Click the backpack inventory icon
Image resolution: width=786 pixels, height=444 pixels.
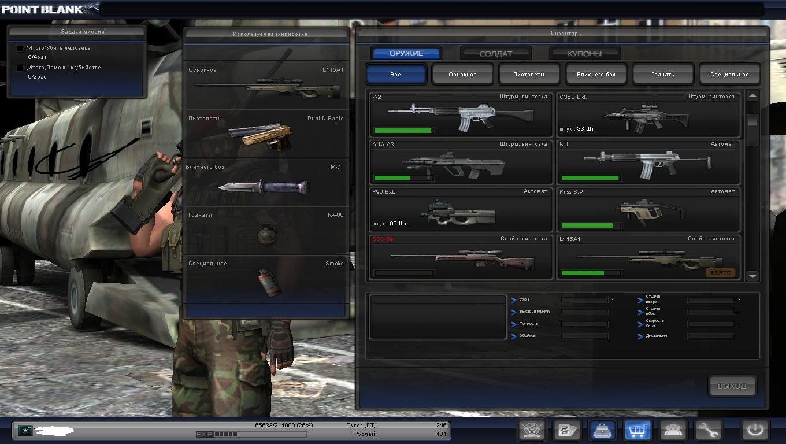(x=602, y=430)
